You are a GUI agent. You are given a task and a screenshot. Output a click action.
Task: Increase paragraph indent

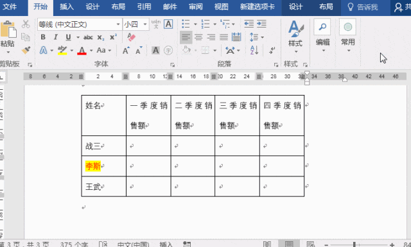point(261,24)
